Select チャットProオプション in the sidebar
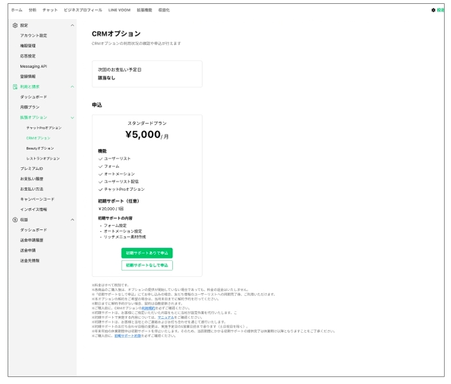 [44, 128]
